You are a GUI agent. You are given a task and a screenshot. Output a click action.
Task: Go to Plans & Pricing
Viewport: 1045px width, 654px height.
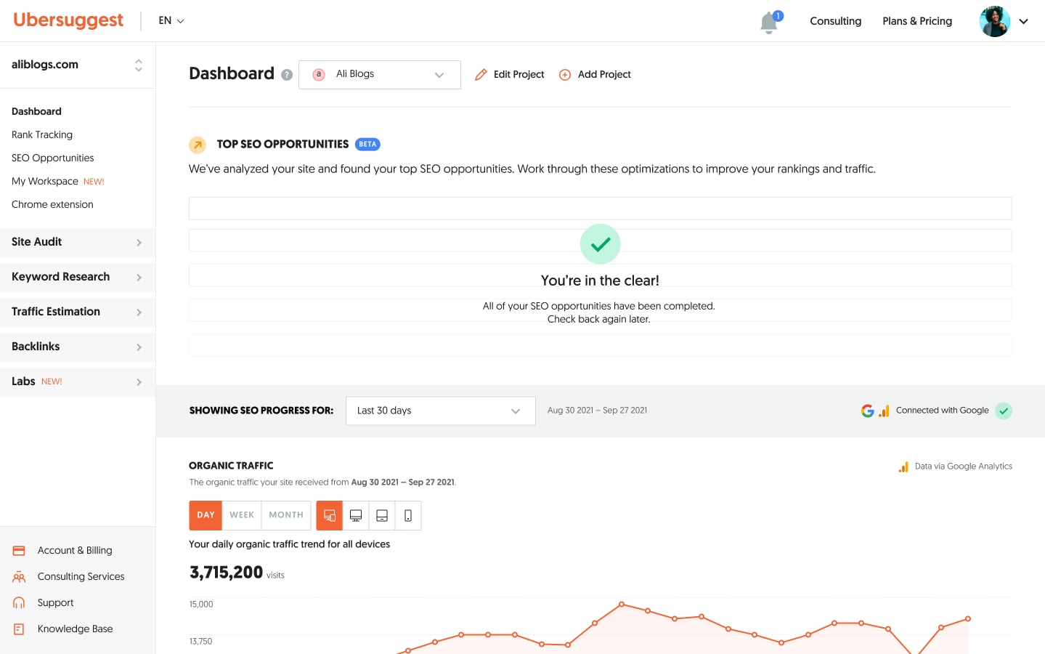[x=917, y=21]
